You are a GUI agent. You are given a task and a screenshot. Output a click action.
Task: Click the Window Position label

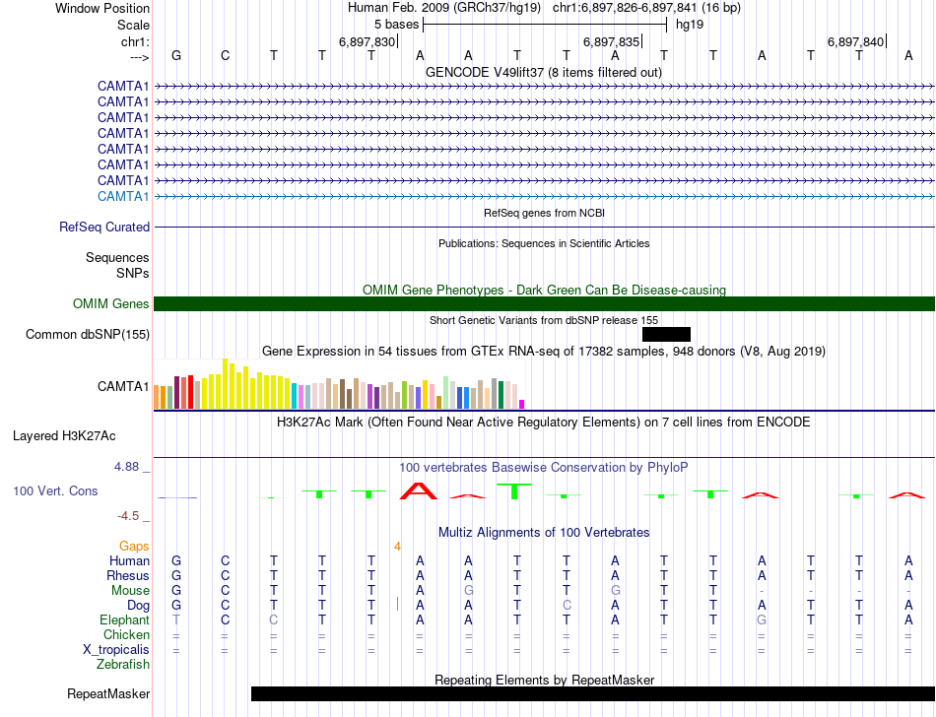click(102, 8)
